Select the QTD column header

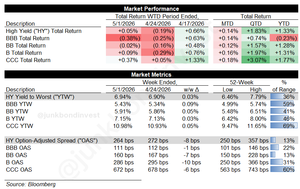[x=256, y=24]
